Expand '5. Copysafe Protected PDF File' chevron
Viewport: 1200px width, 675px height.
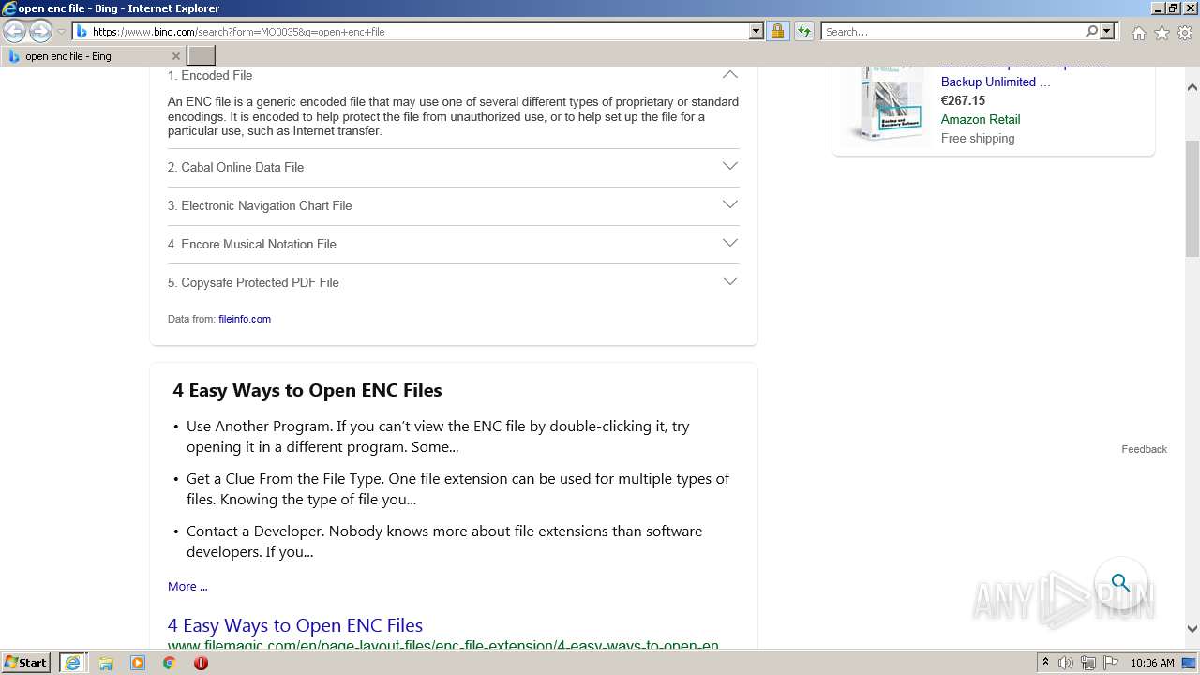pos(730,281)
